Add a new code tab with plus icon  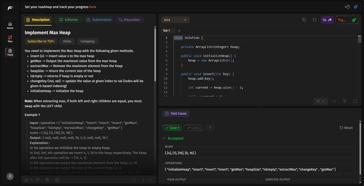[179, 31]
